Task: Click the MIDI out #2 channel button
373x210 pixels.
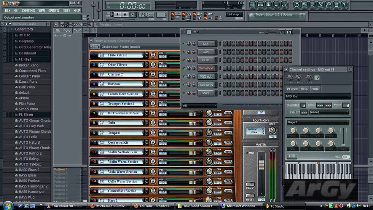Action: [x=206, y=85]
